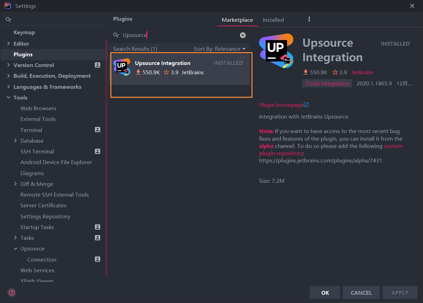Click the plugin search field magnifier icon
The image size is (423, 303).
(116, 35)
